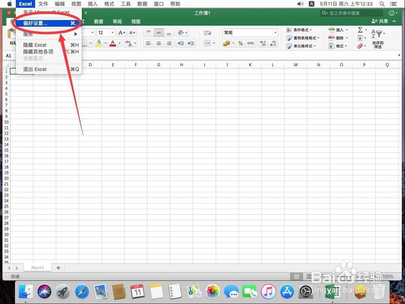The image size is (405, 304).
Task: Open fill color dropdown arrow
Action: (105, 43)
